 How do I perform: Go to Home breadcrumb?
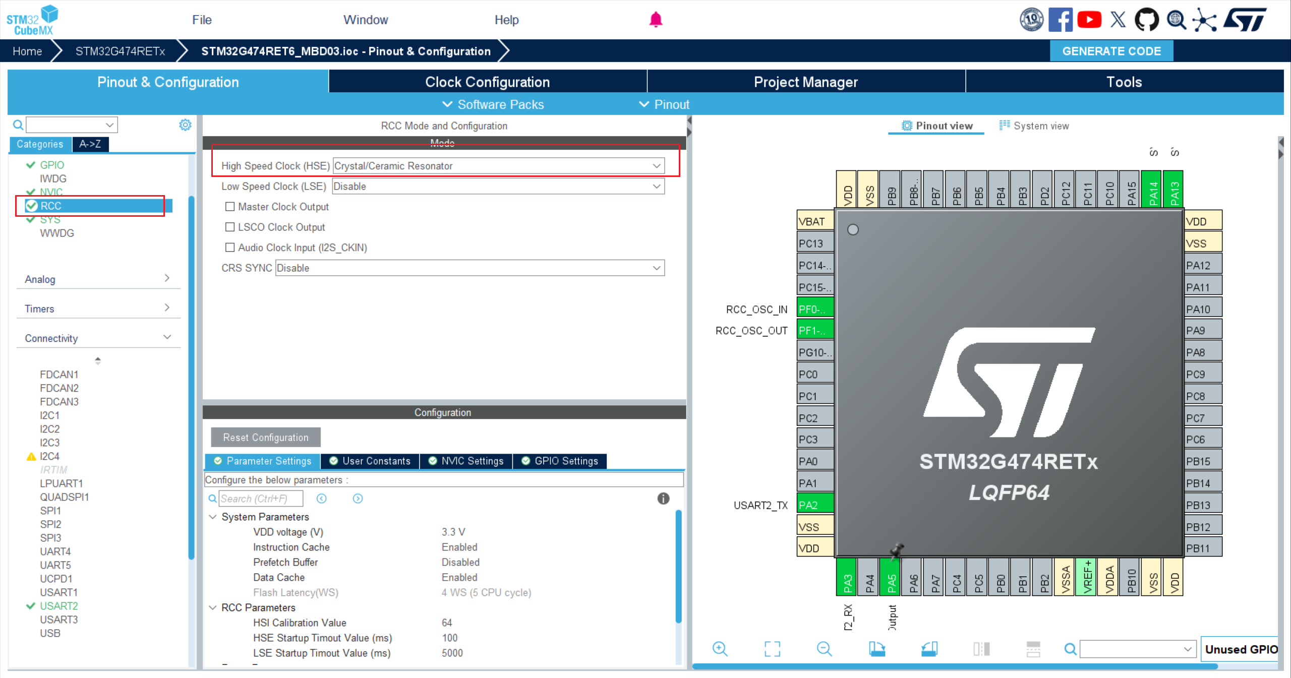point(27,51)
